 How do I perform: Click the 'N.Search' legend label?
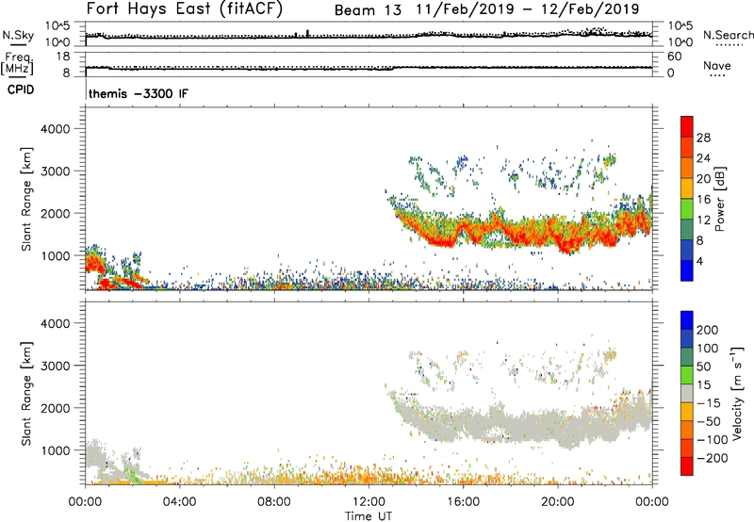[728, 35]
